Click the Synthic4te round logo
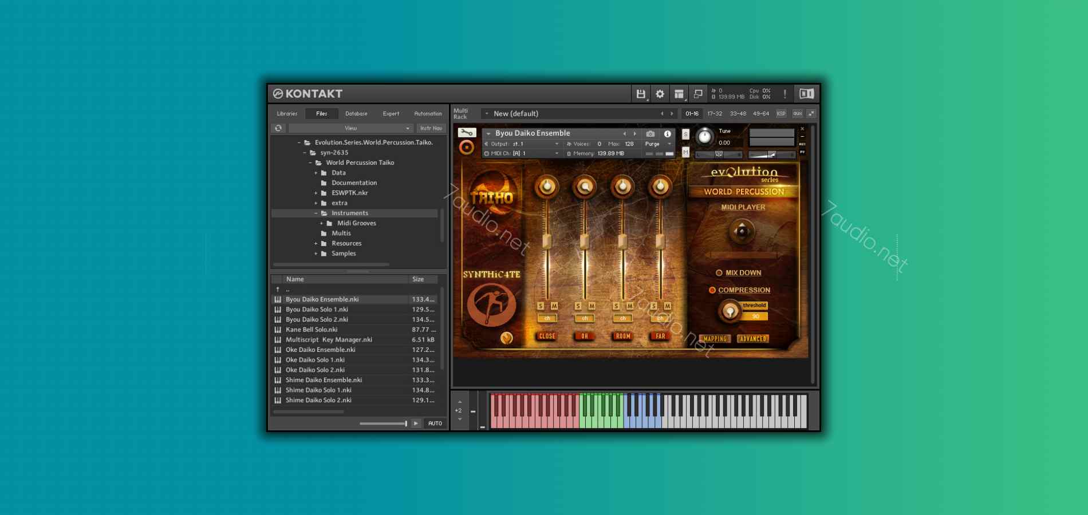 click(491, 304)
